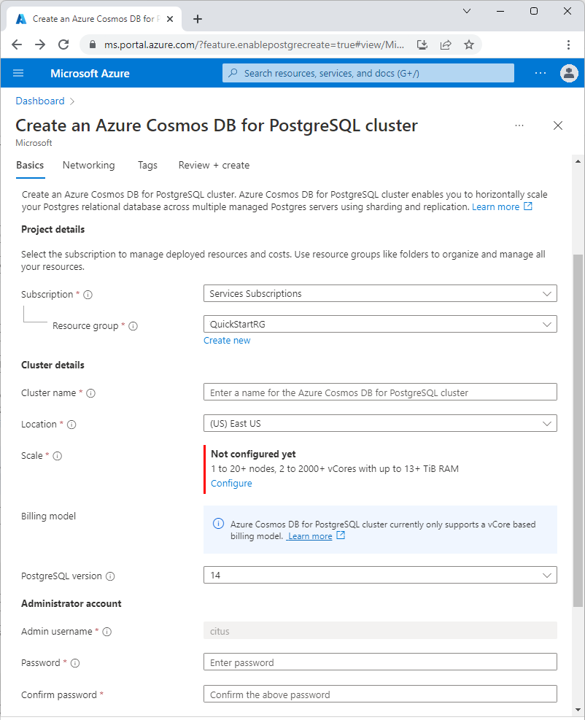585x720 pixels.
Task: Refresh the page with the reload icon
Action: [63, 44]
